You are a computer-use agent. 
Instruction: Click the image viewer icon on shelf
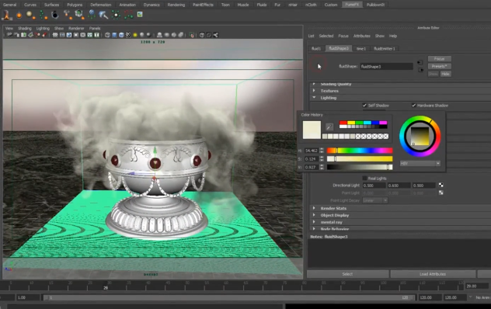(x=140, y=15)
